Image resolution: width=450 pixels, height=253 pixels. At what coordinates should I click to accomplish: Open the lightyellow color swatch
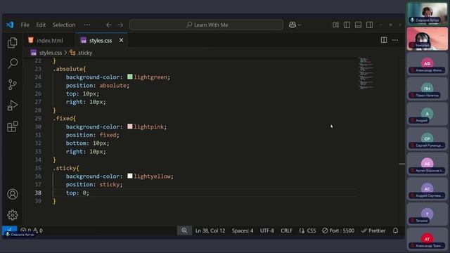pos(130,176)
